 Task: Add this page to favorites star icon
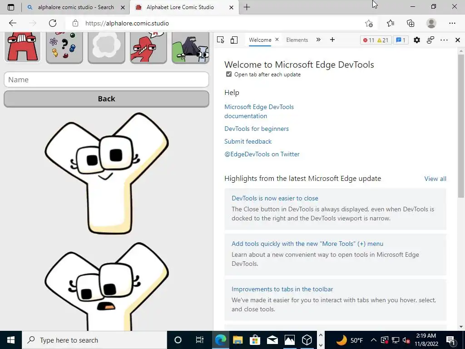click(369, 24)
